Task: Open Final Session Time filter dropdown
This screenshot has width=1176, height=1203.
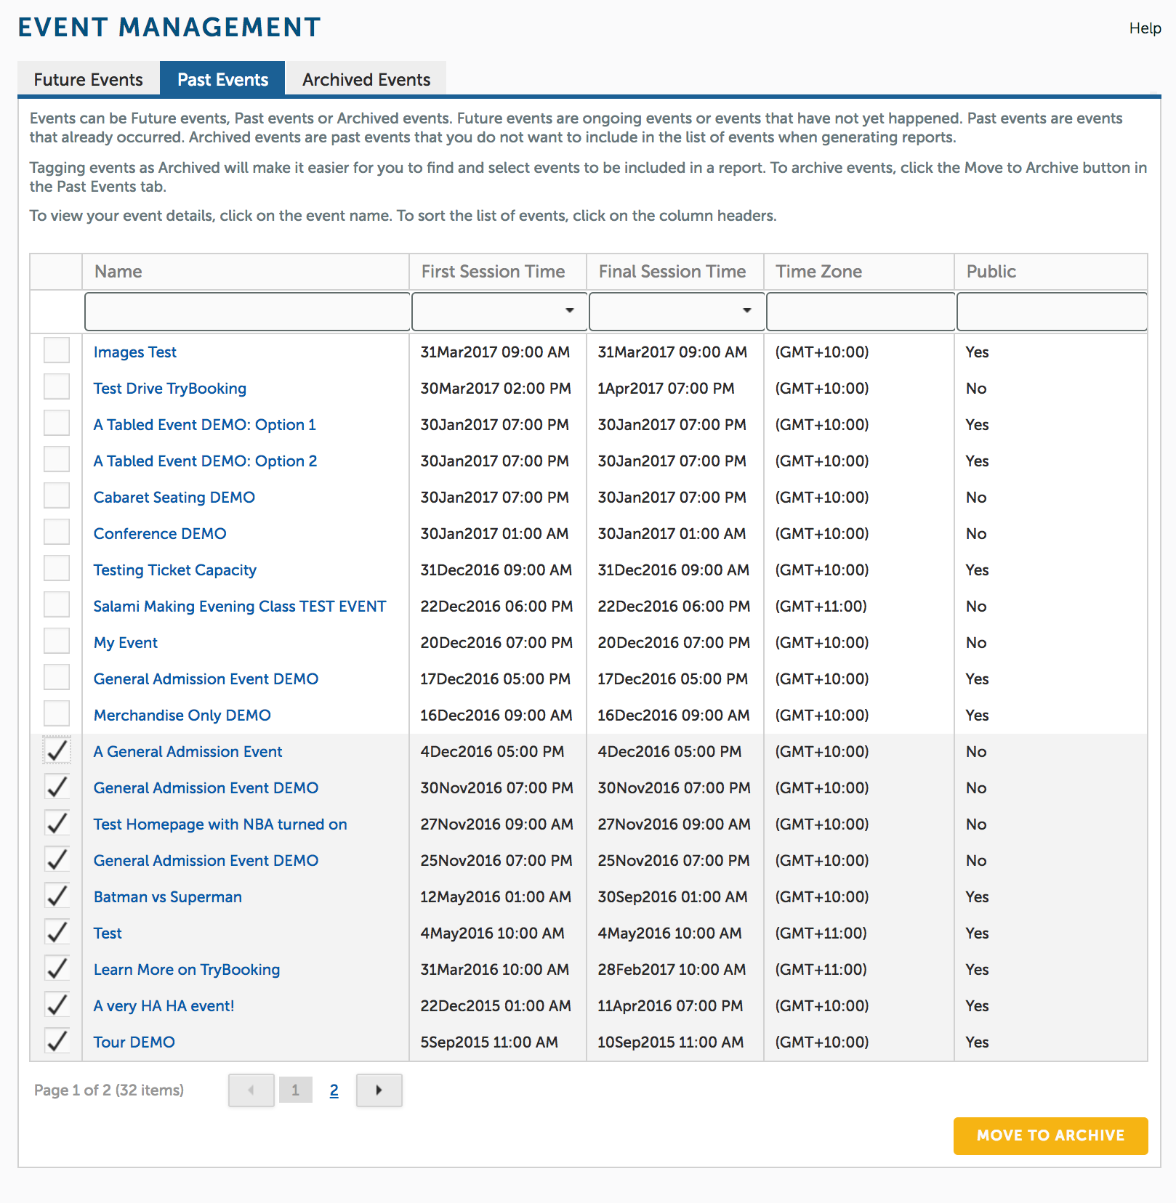Action: tap(746, 311)
